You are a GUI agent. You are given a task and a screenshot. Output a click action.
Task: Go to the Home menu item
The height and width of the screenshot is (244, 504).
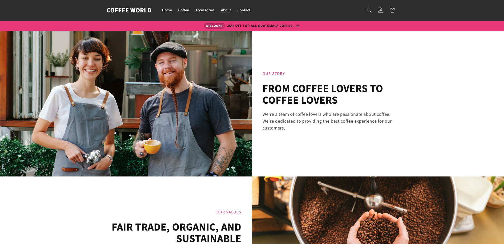pos(167,10)
